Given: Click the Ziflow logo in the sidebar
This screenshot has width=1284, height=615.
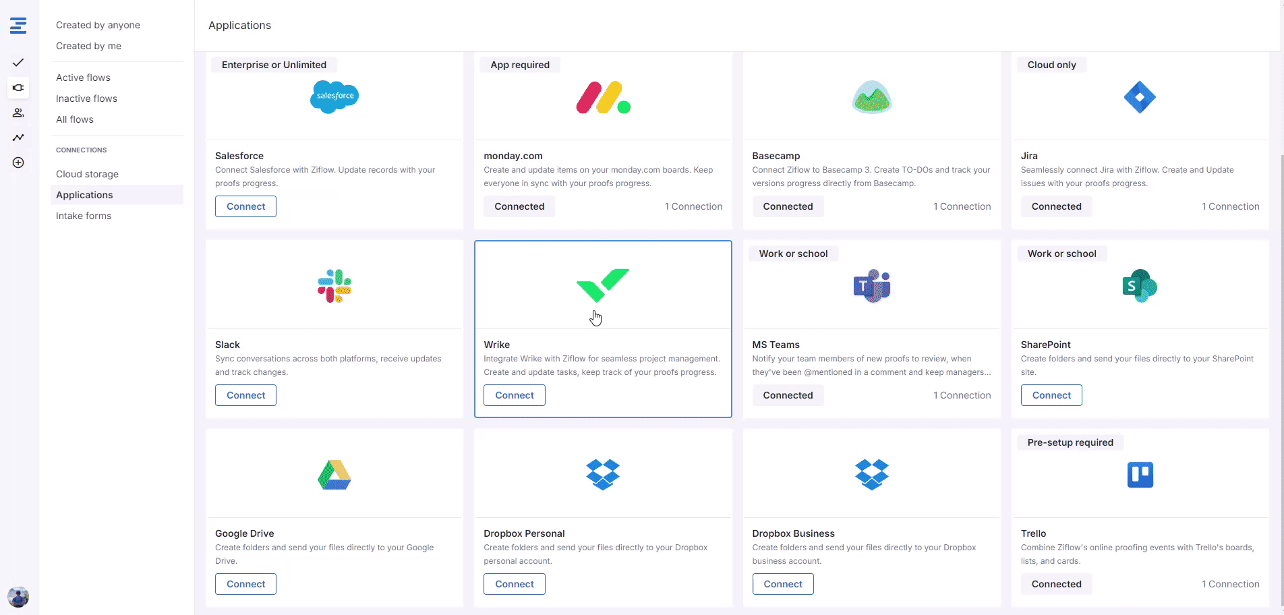Looking at the screenshot, I should [18, 26].
